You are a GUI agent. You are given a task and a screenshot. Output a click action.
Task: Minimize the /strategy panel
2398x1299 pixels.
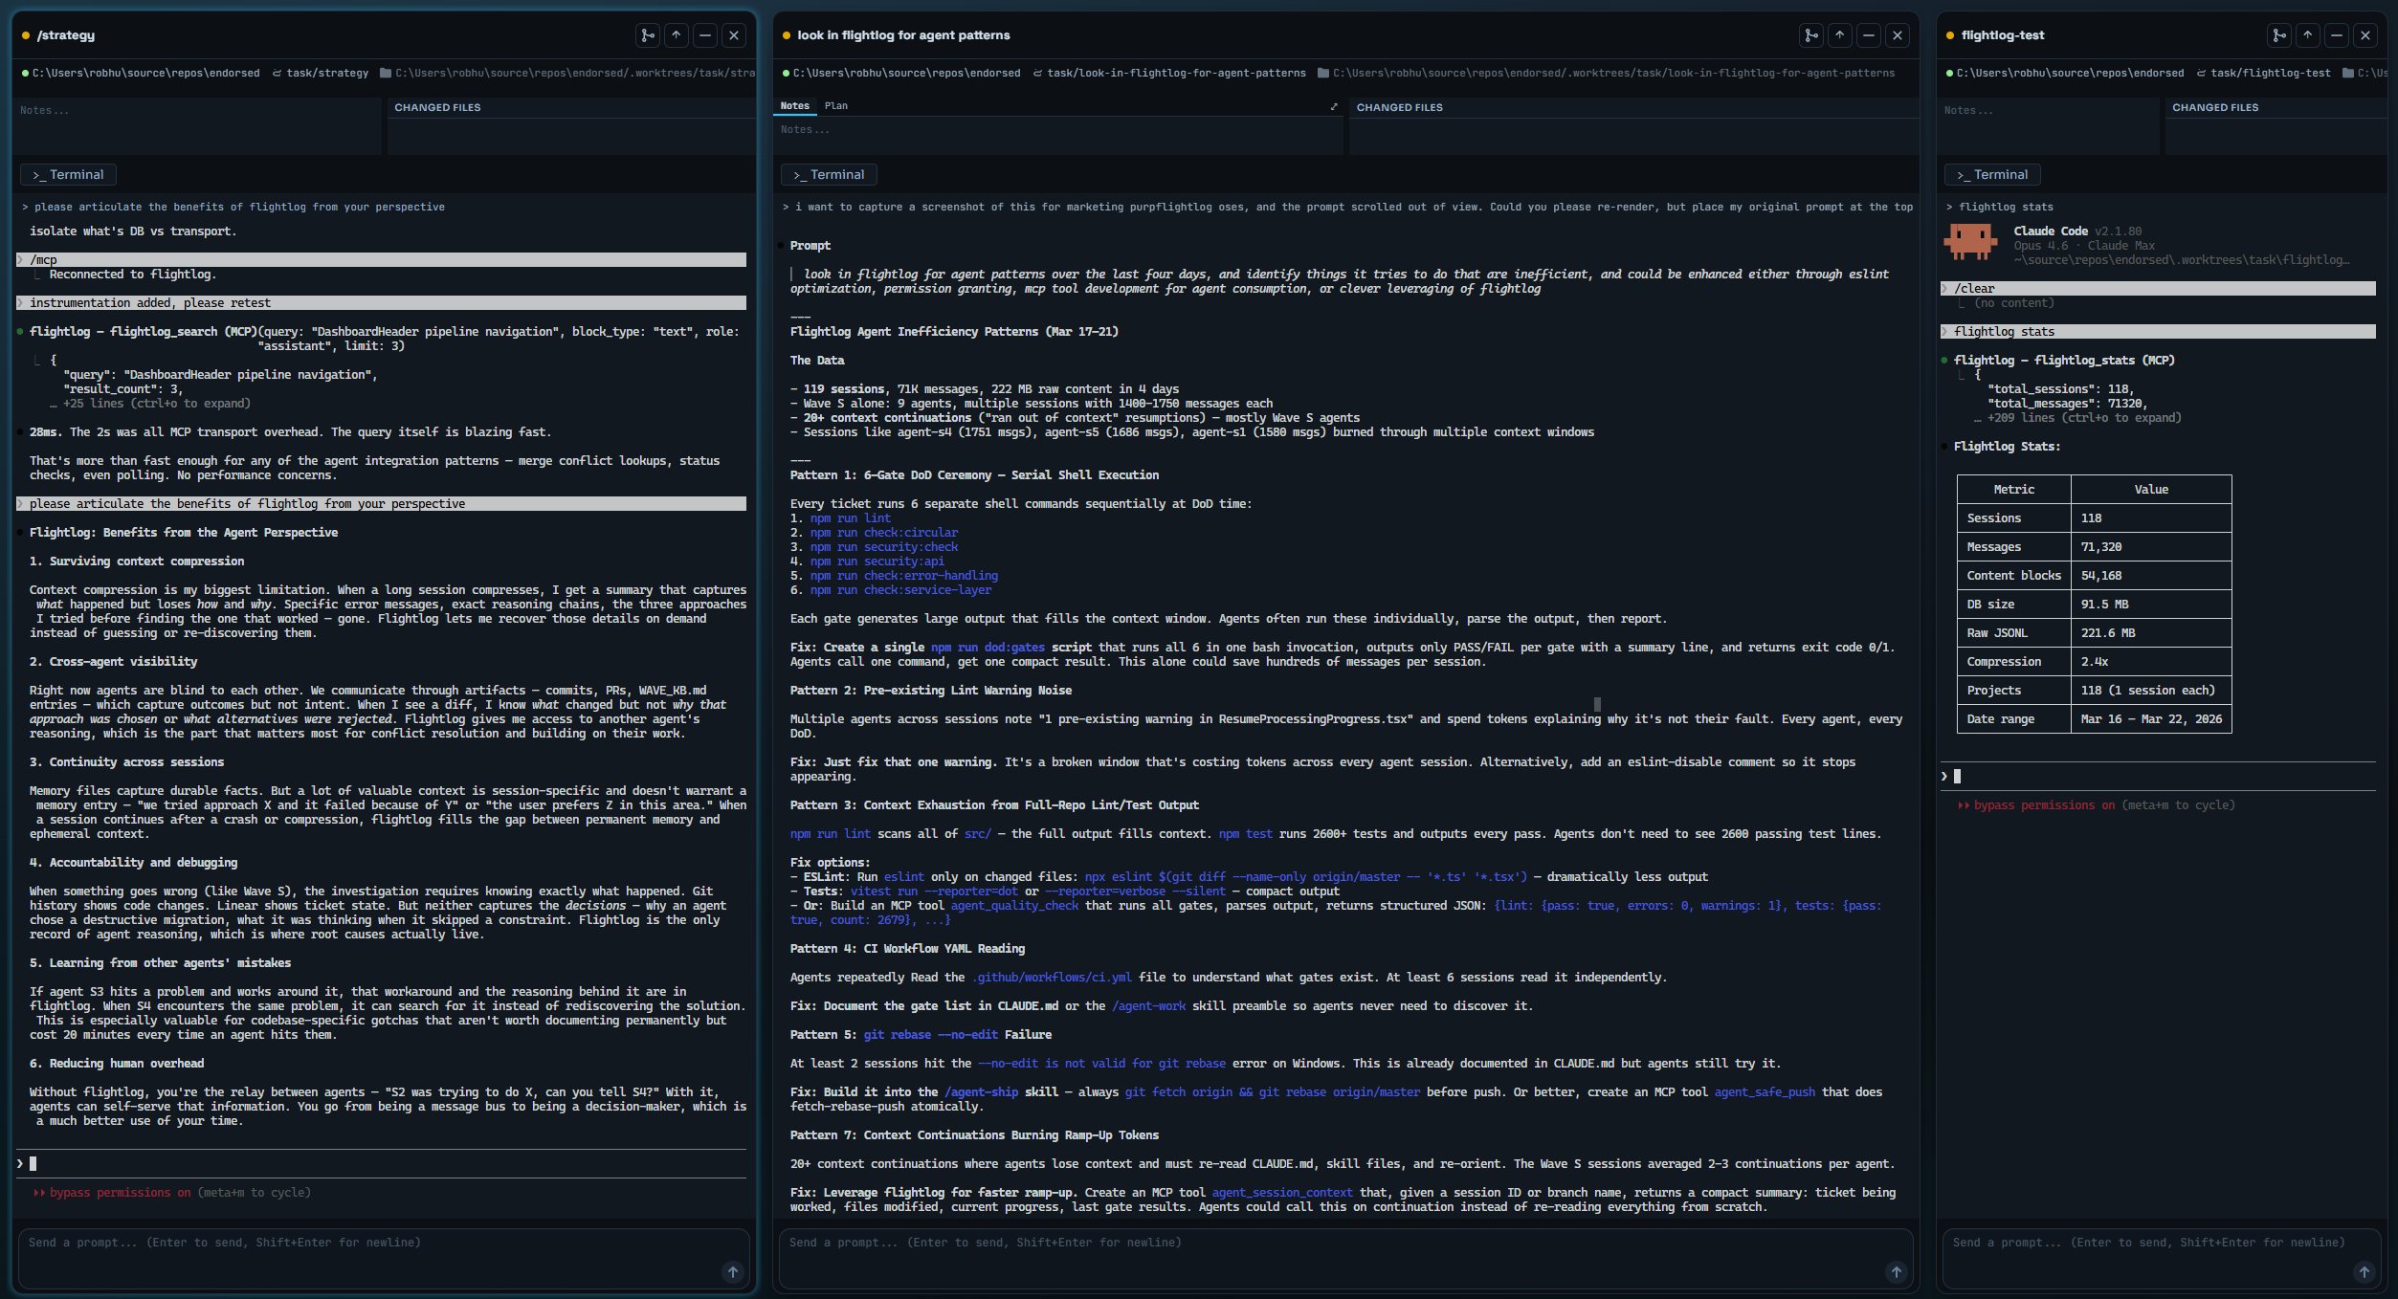pos(705,35)
